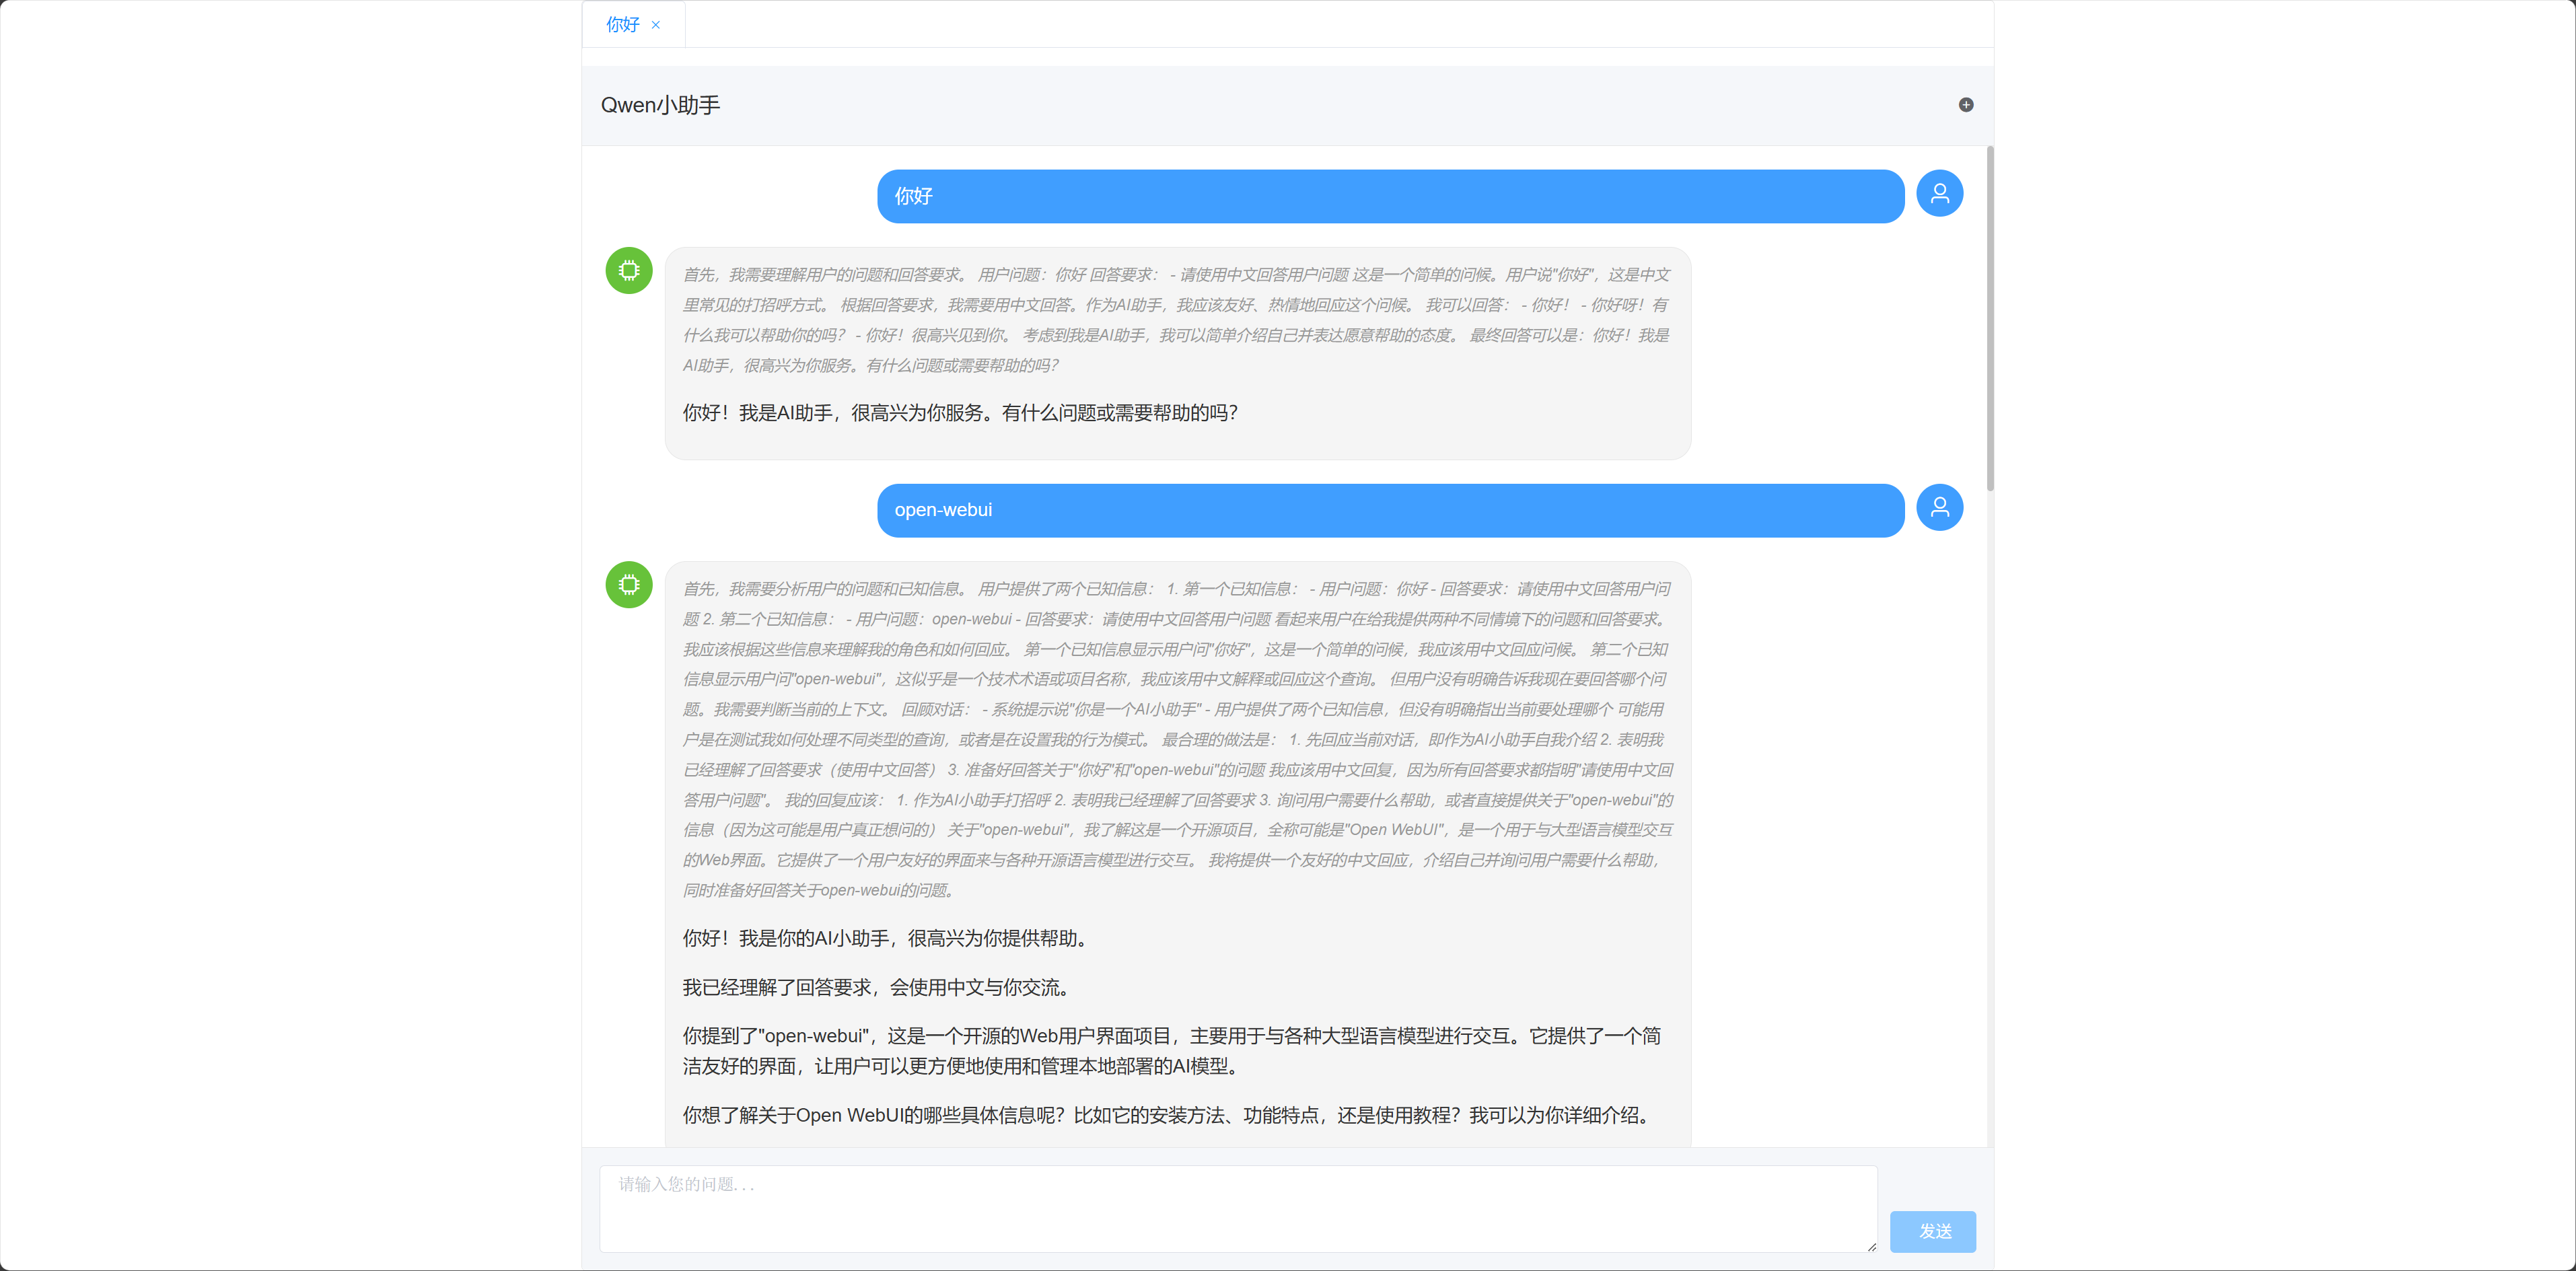Click the plus icon for new chat
The width and height of the screenshot is (2576, 1271).
1965,105
